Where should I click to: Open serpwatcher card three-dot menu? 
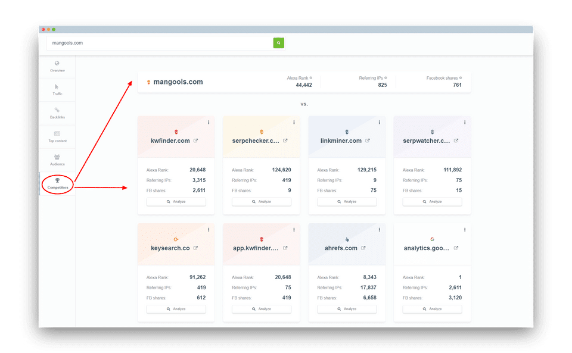pos(465,123)
